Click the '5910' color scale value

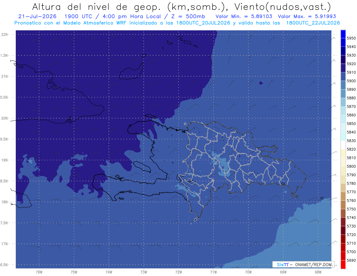351,72
